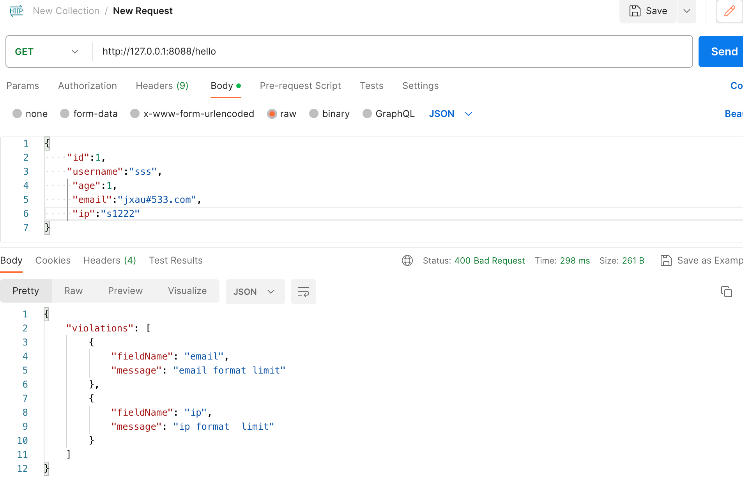The width and height of the screenshot is (743, 503).
Task: Click the globe network icon near Status
Action: point(407,260)
